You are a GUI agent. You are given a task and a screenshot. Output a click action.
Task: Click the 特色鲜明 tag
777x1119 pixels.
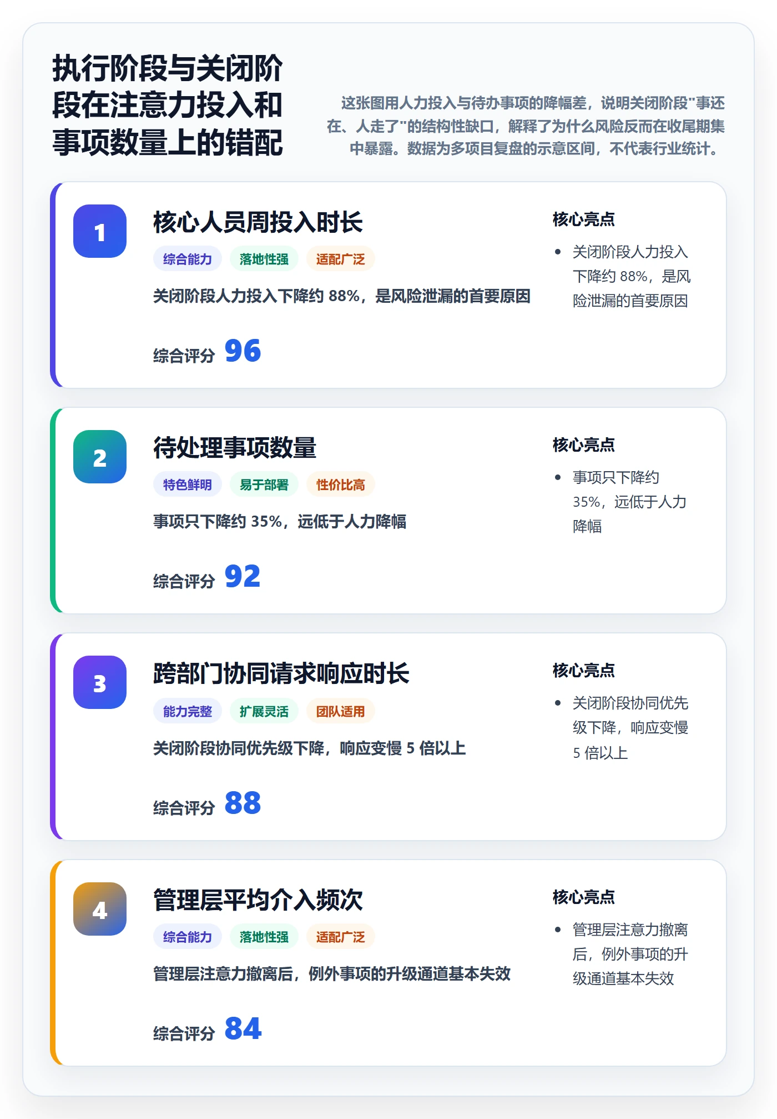188,484
